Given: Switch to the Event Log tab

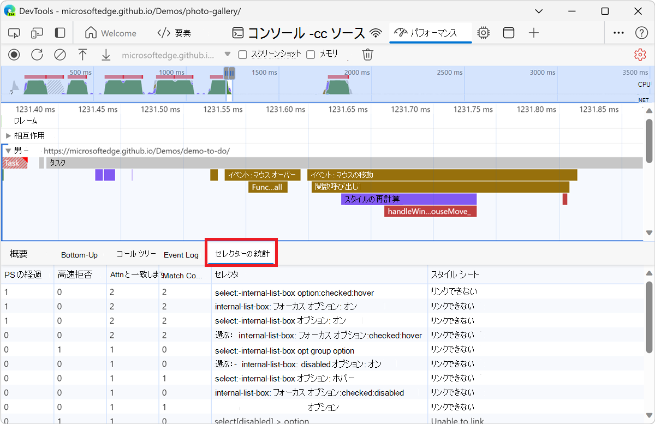Looking at the screenshot, I should (181, 255).
